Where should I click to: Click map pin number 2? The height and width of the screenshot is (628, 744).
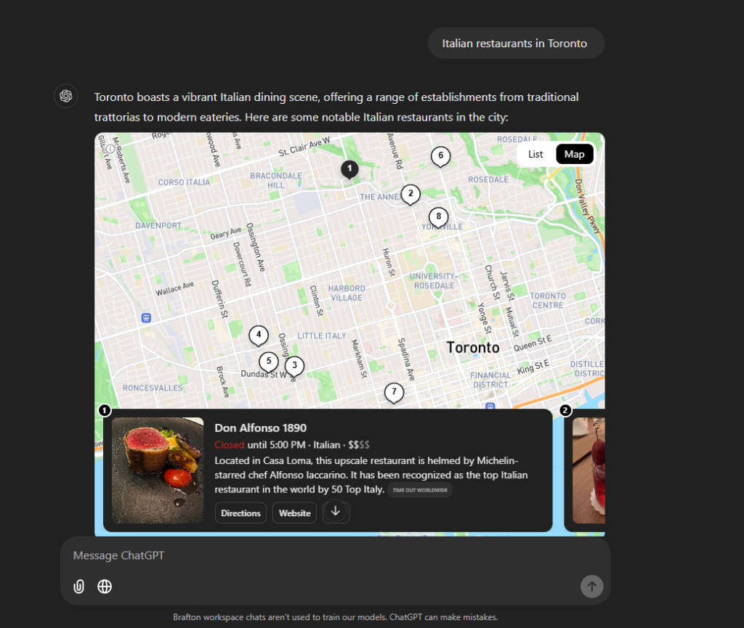[411, 194]
